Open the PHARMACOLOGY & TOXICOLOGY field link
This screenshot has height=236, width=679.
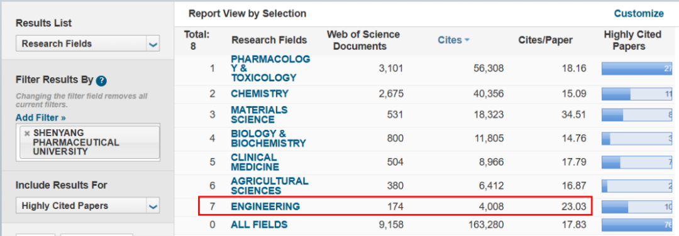270,68
